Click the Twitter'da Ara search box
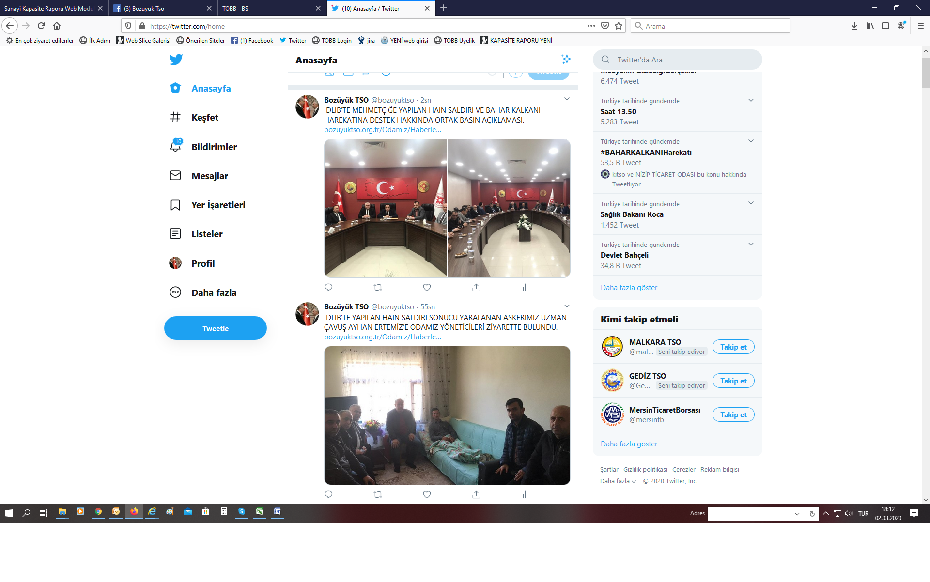930x582 pixels. point(677,60)
